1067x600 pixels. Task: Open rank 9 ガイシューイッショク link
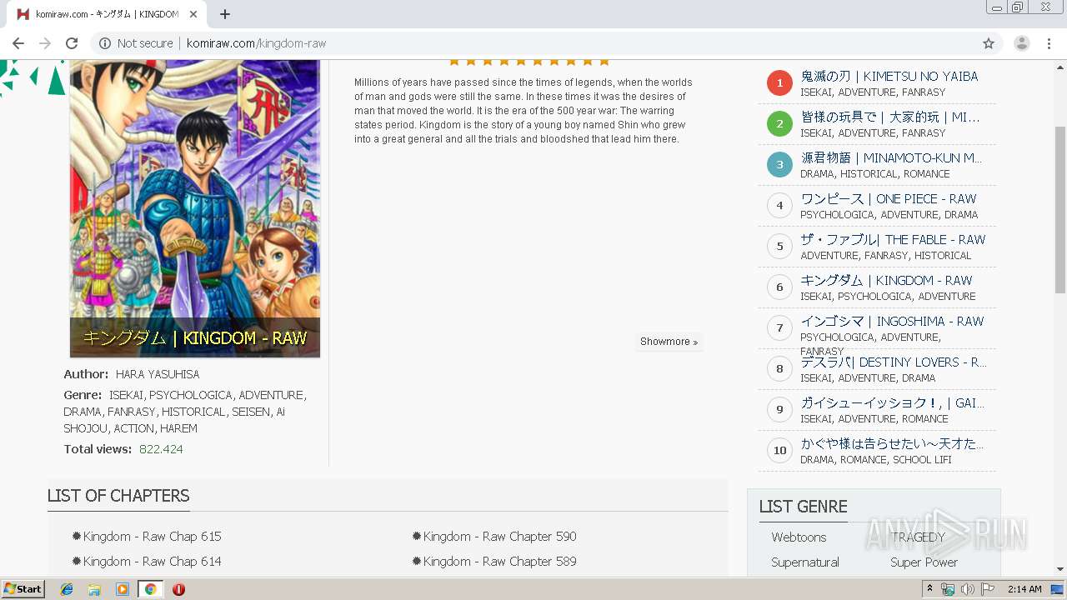tap(892, 402)
